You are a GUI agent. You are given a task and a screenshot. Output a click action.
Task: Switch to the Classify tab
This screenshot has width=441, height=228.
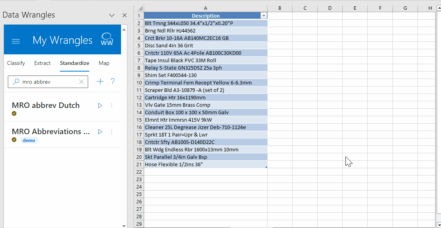coord(16,63)
